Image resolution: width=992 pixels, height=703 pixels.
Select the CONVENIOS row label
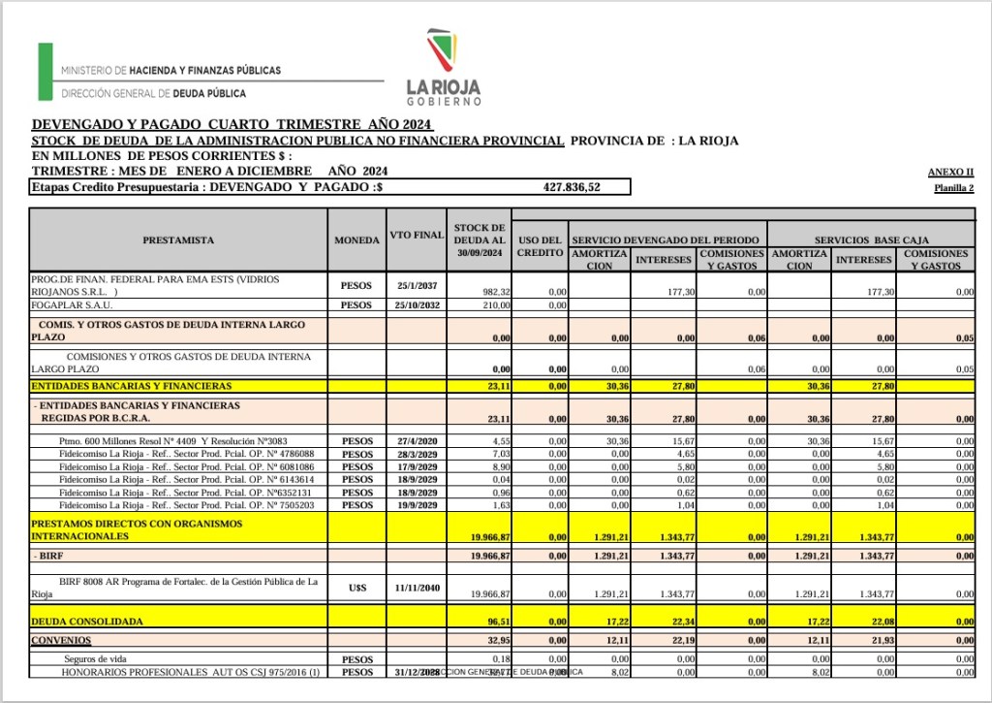click(x=61, y=640)
